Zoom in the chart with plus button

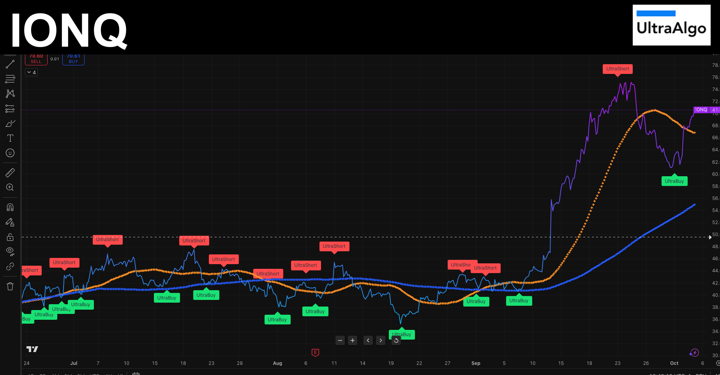(353, 340)
